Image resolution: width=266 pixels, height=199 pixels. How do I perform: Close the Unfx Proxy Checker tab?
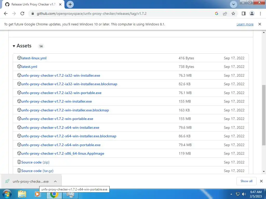[60, 5]
